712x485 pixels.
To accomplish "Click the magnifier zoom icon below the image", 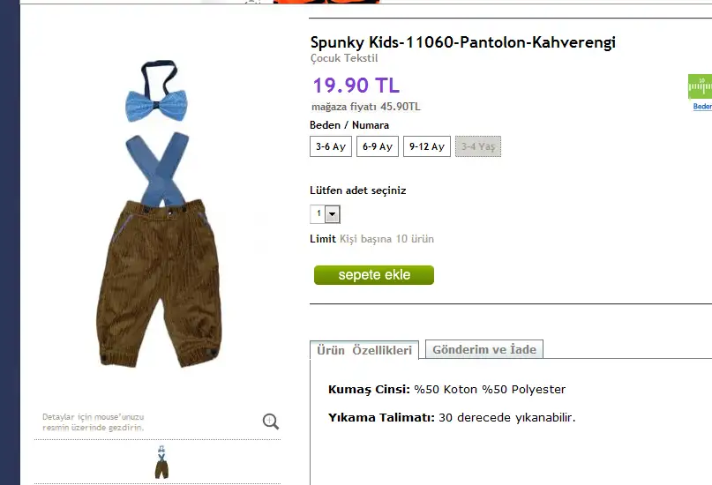I will tap(271, 422).
